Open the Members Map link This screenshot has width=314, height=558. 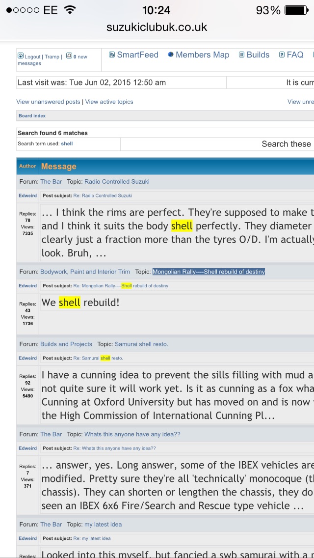(202, 55)
